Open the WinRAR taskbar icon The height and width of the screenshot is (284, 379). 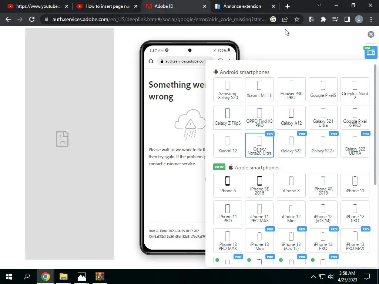[100, 277]
